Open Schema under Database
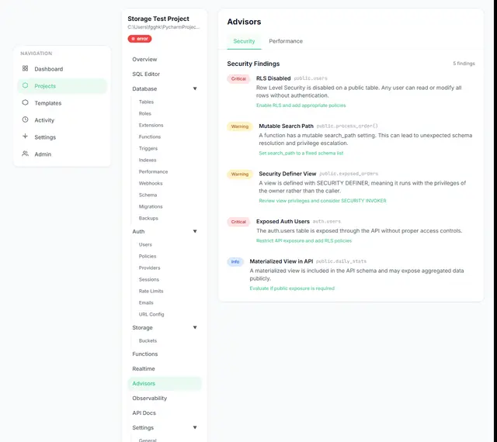The height and width of the screenshot is (442, 497). point(148,195)
